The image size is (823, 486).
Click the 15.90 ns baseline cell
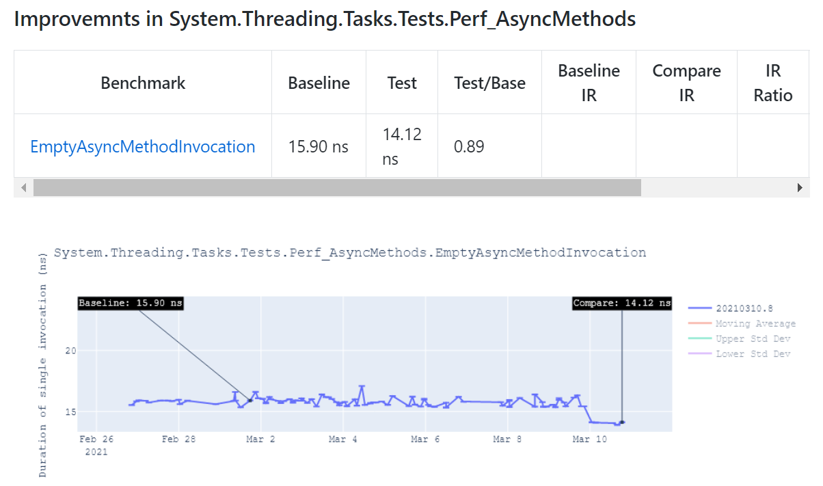pos(319,146)
